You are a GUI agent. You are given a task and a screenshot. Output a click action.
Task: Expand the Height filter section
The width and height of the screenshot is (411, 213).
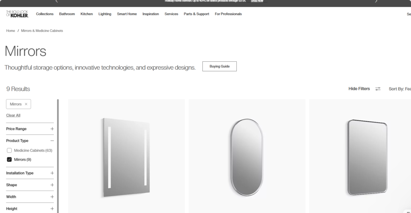[x=30, y=209]
